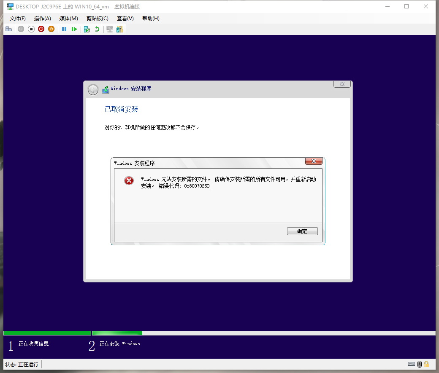Close the virtual machine connection window
439x373 pixels.
pos(426,6)
